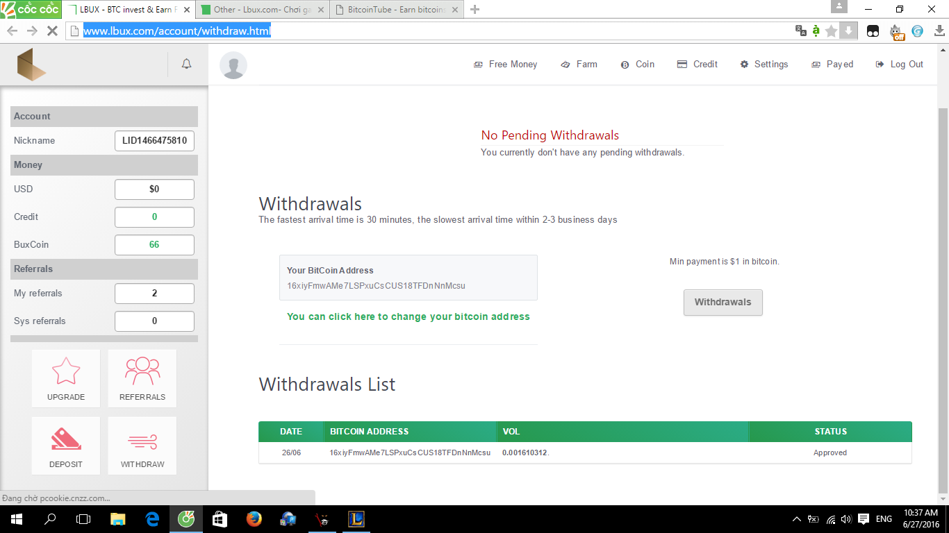The image size is (949, 533).
Task: Open the taskbar clock showing 10:37 AM
Action: [921, 519]
